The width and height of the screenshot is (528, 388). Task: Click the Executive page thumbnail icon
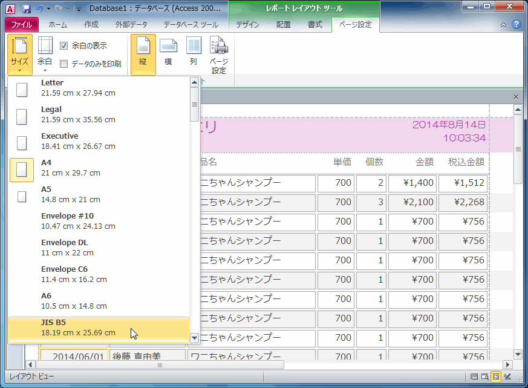(22, 143)
